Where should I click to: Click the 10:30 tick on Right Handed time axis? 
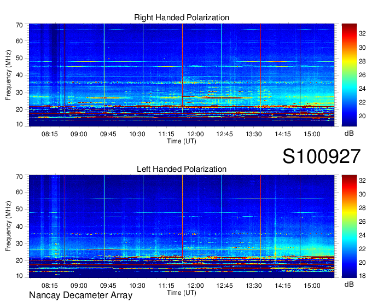tap(137, 134)
